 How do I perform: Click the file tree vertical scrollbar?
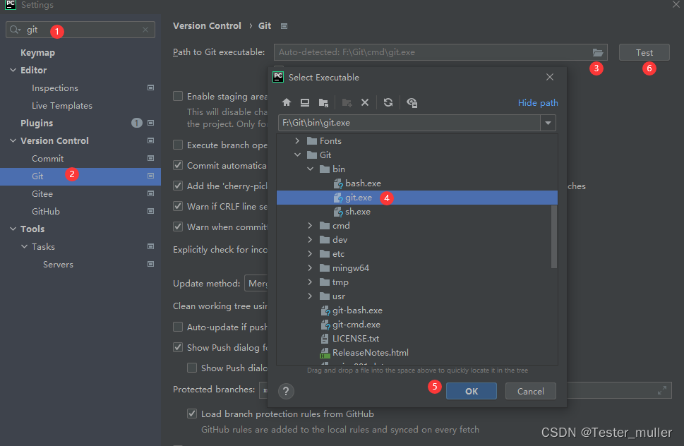(x=554, y=236)
